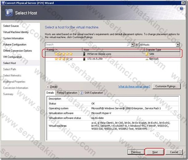
Task: Go to the Volume Configuration step
Action: pos(15,45)
